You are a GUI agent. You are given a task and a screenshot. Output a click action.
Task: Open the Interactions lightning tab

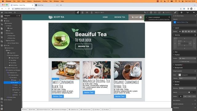(x=194, y=12)
